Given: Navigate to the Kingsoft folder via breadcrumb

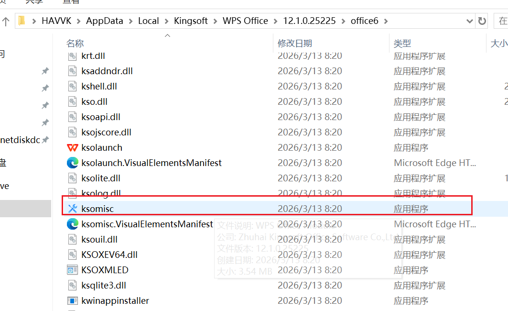Looking at the screenshot, I should tap(190, 21).
